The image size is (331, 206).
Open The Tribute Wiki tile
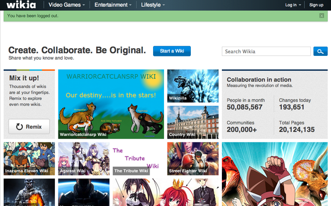pyautogui.click(x=138, y=159)
